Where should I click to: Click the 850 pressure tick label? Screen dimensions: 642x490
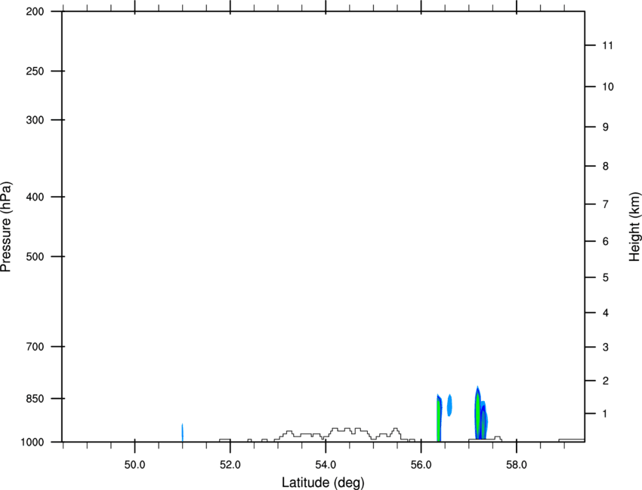(x=35, y=399)
